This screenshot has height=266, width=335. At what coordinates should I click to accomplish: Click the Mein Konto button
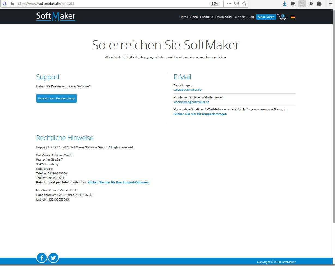(266, 17)
